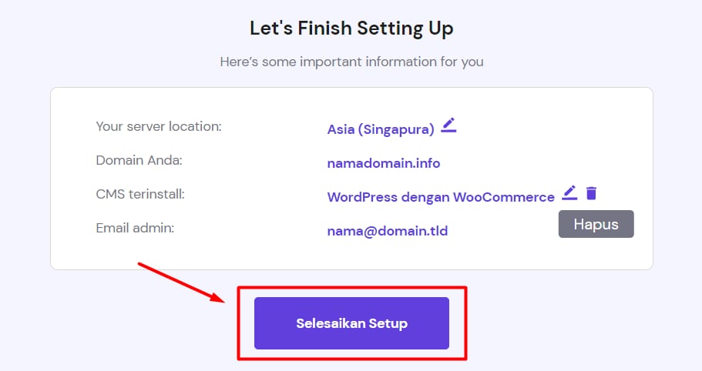The image size is (702, 371).
Task: Click the "Email admin:" label
Action: (x=135, y=228)
